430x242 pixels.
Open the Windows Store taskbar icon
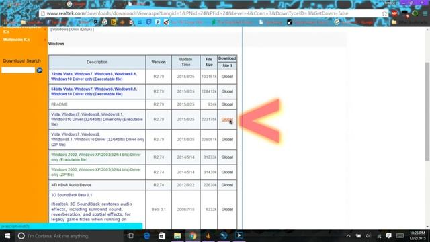tap(162, 236)
